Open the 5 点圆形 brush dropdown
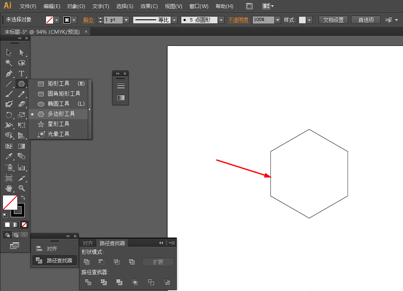Screen dimensions: 403x291 pyautogui.click(x=221, y=19)
